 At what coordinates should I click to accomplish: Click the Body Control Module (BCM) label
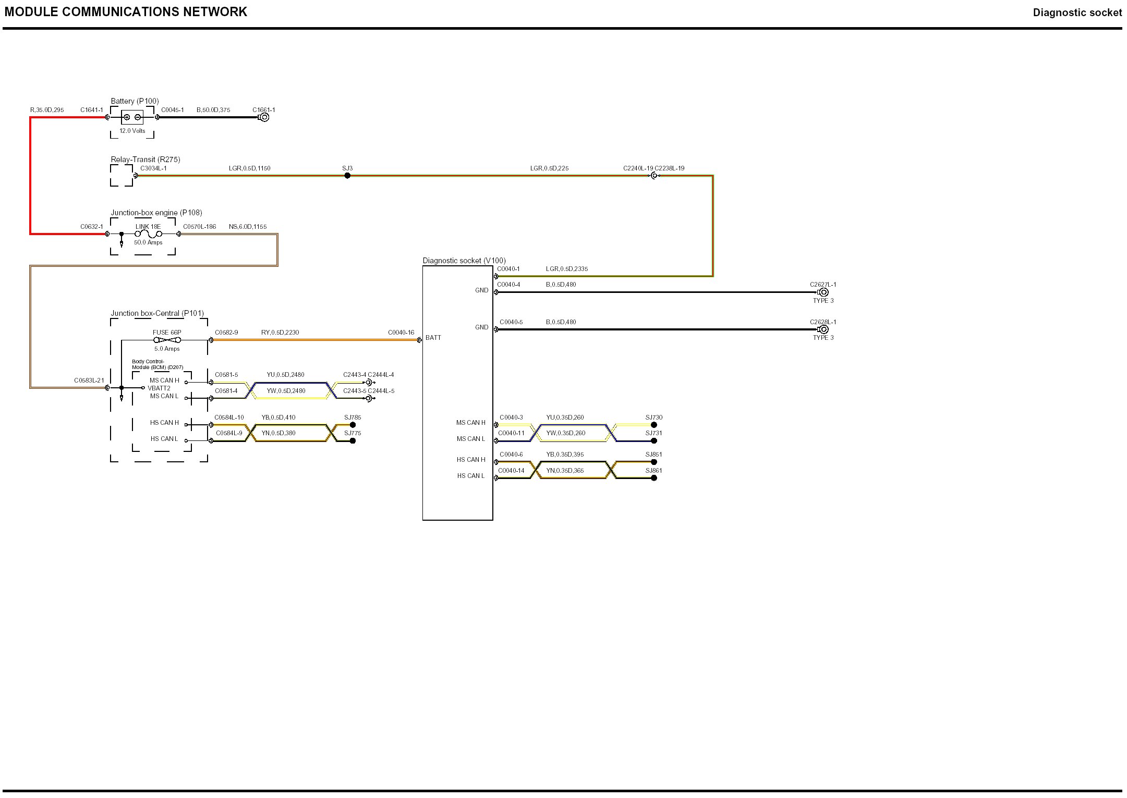(x=157, y=364)
